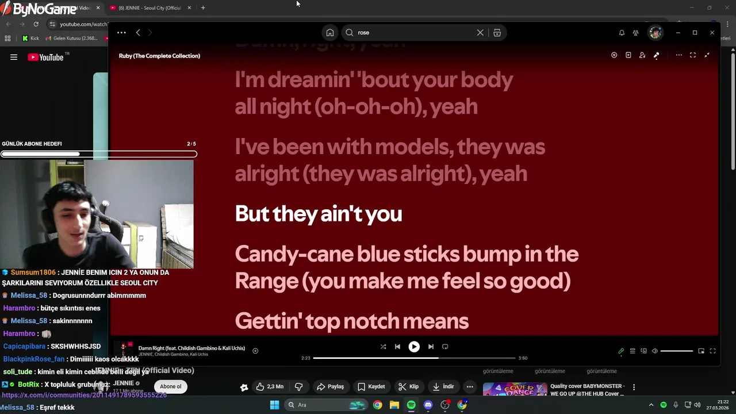The width and height of the screenshot is (736, 414).
Task: Click the artist and music note icon
Action: 642,55
